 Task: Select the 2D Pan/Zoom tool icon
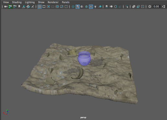pos(28,6)
